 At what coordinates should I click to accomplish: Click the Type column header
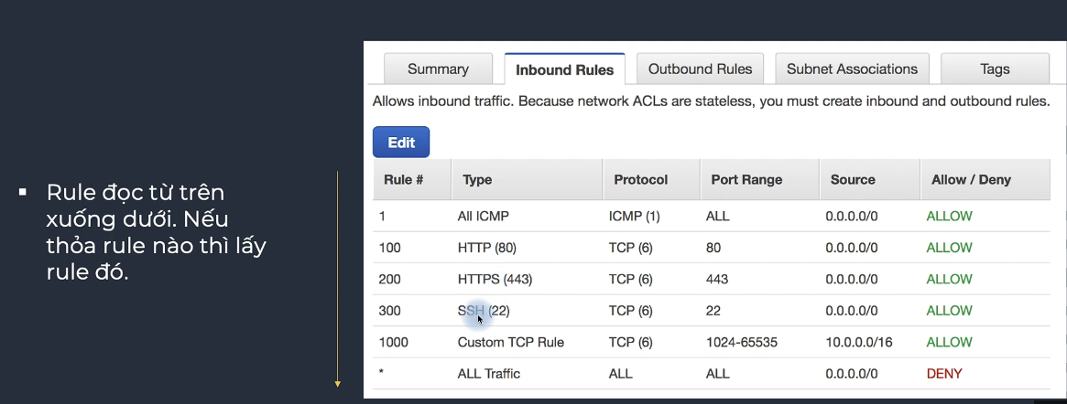[x=477, y=180]
